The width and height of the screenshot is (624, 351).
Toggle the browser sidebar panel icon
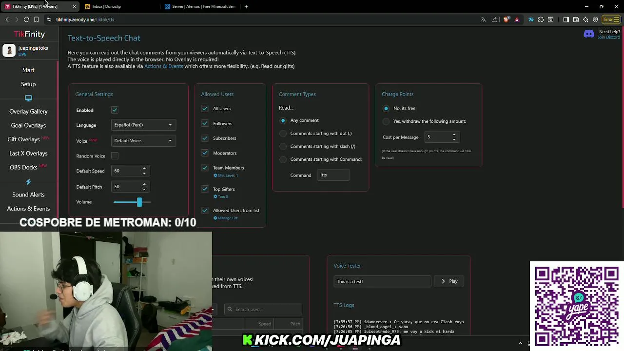566,19
